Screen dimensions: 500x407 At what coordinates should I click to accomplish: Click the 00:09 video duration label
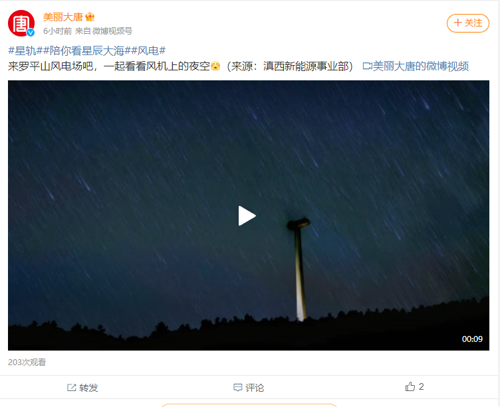click(472, 339)
